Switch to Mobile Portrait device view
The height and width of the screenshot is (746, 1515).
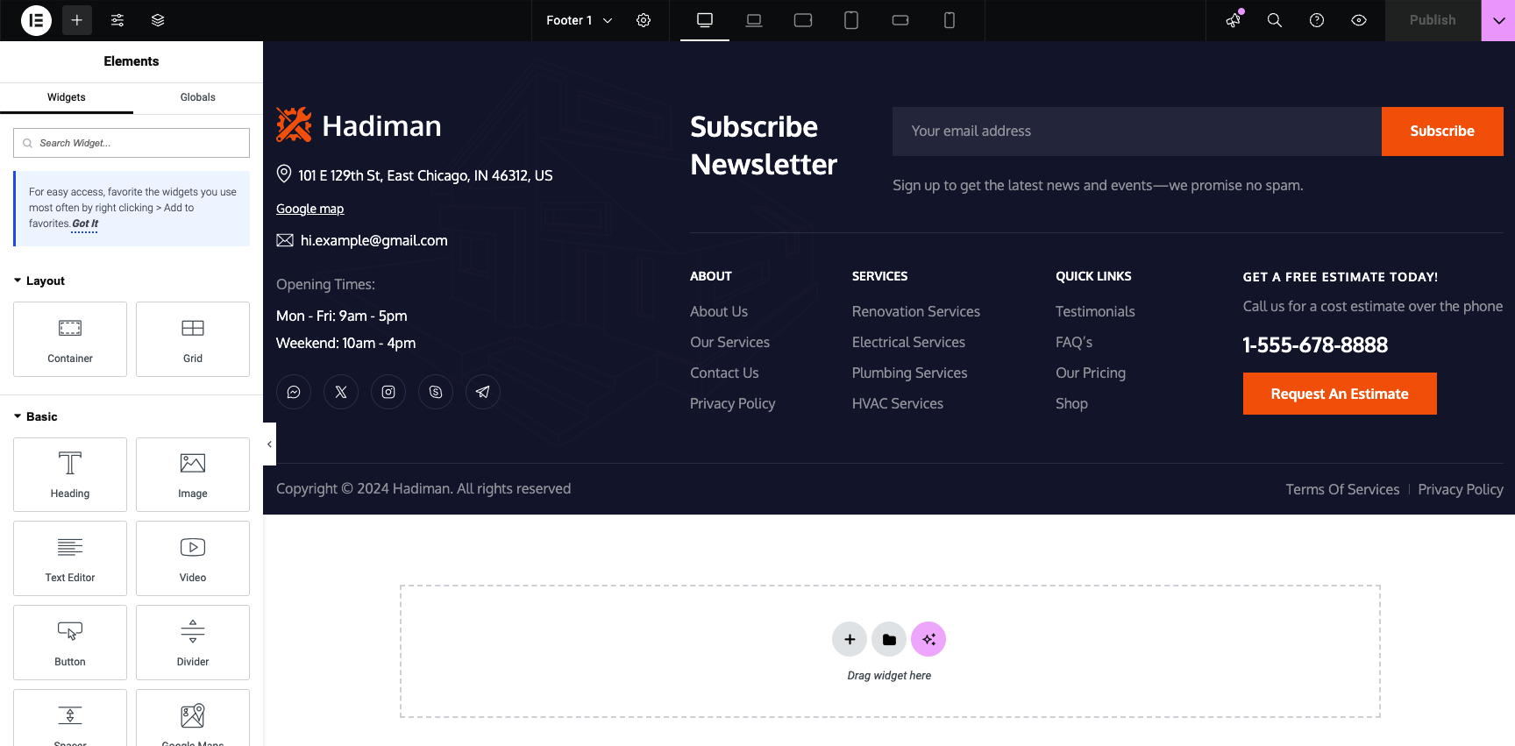point(950,20)
